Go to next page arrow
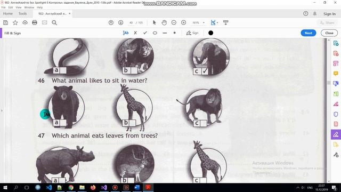Screen dimensions: 341x192 pos(121,22)
